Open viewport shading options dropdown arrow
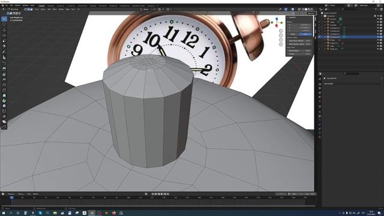 click(314, 10)
